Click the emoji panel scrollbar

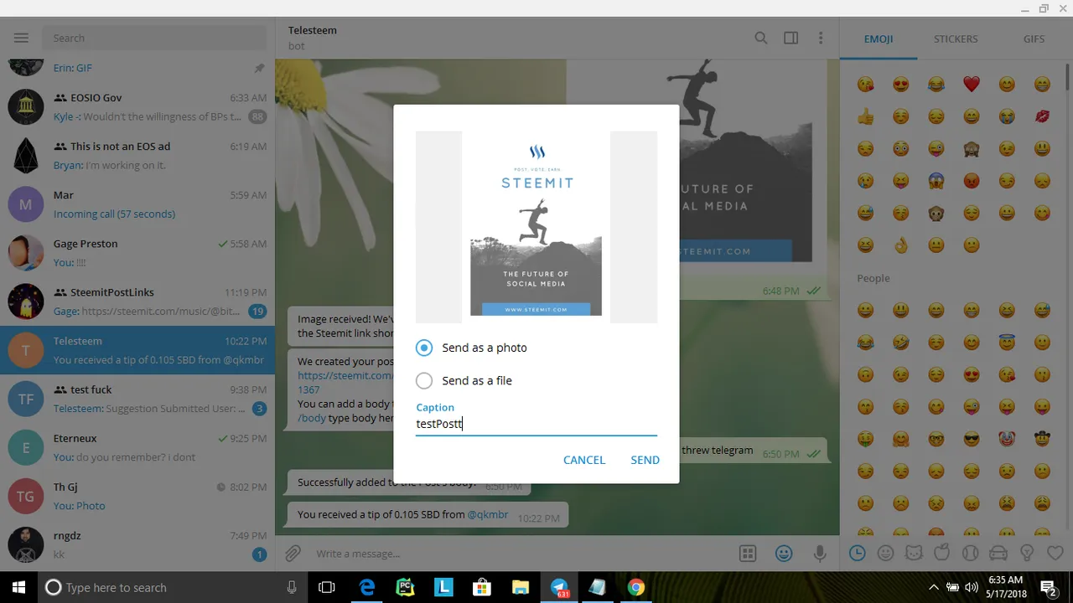1068,75
